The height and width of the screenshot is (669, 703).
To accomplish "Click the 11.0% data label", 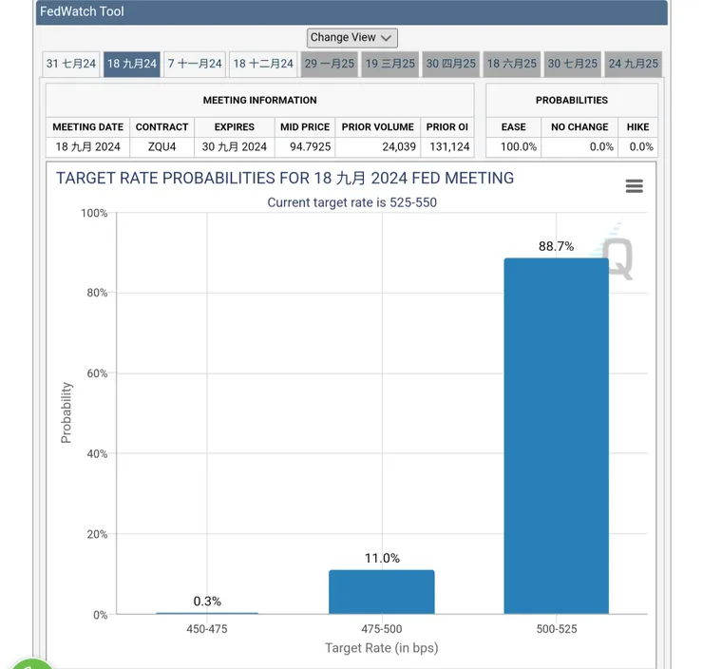I will 382,558.
